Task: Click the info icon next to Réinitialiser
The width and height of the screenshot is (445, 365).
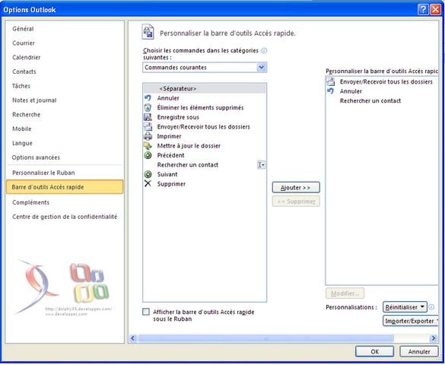Action: [431, 307]
